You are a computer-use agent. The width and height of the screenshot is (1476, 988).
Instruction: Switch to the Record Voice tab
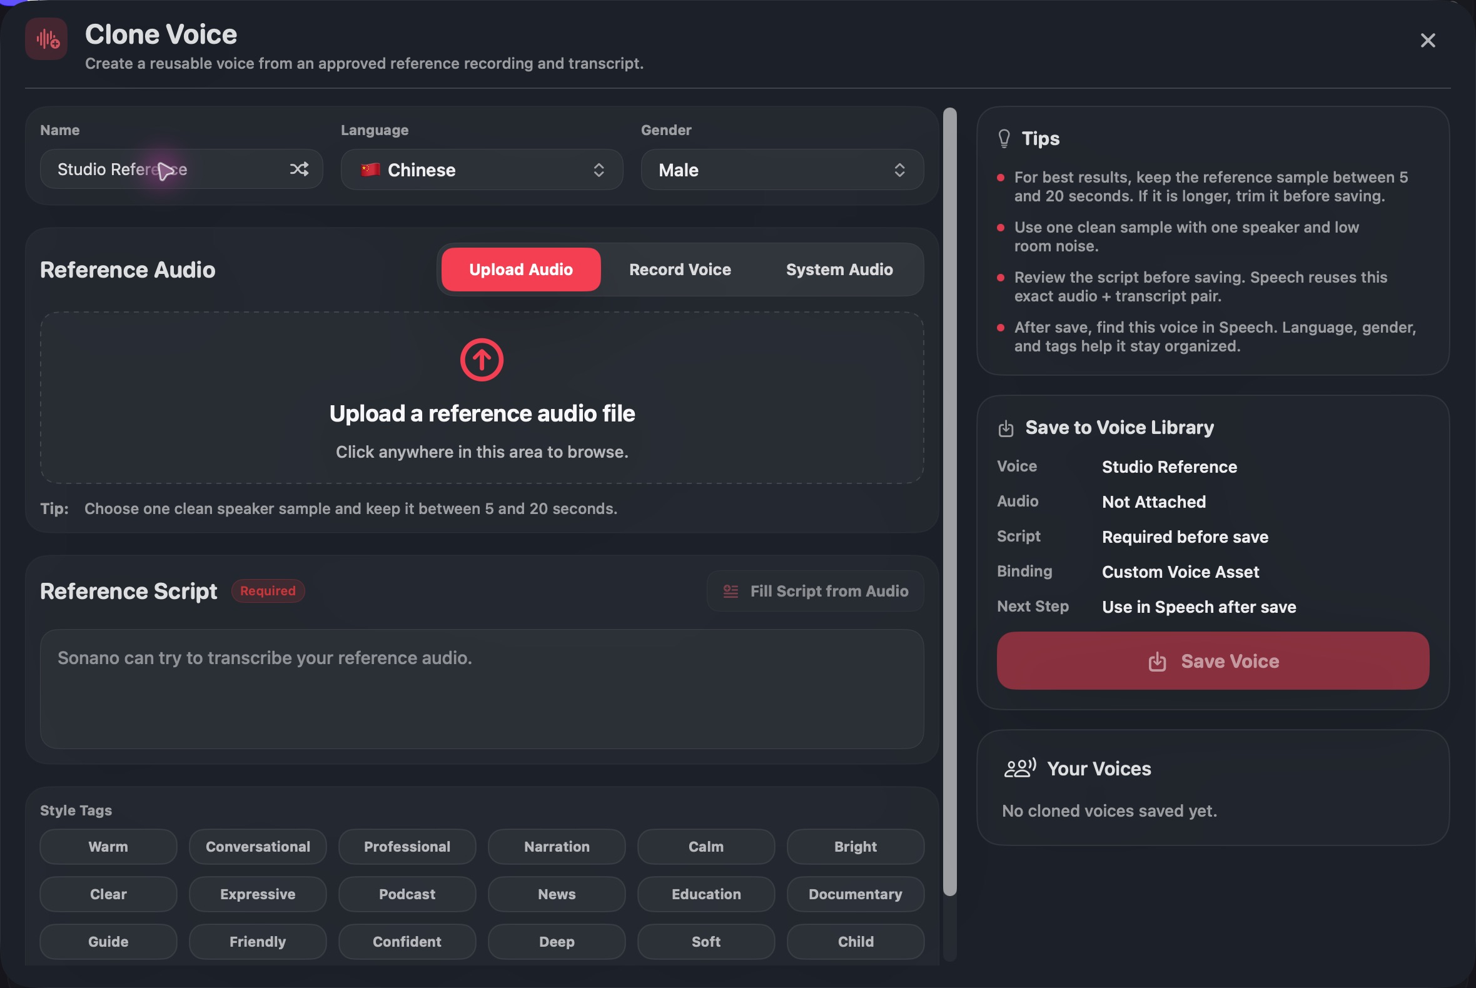point(680,270)
